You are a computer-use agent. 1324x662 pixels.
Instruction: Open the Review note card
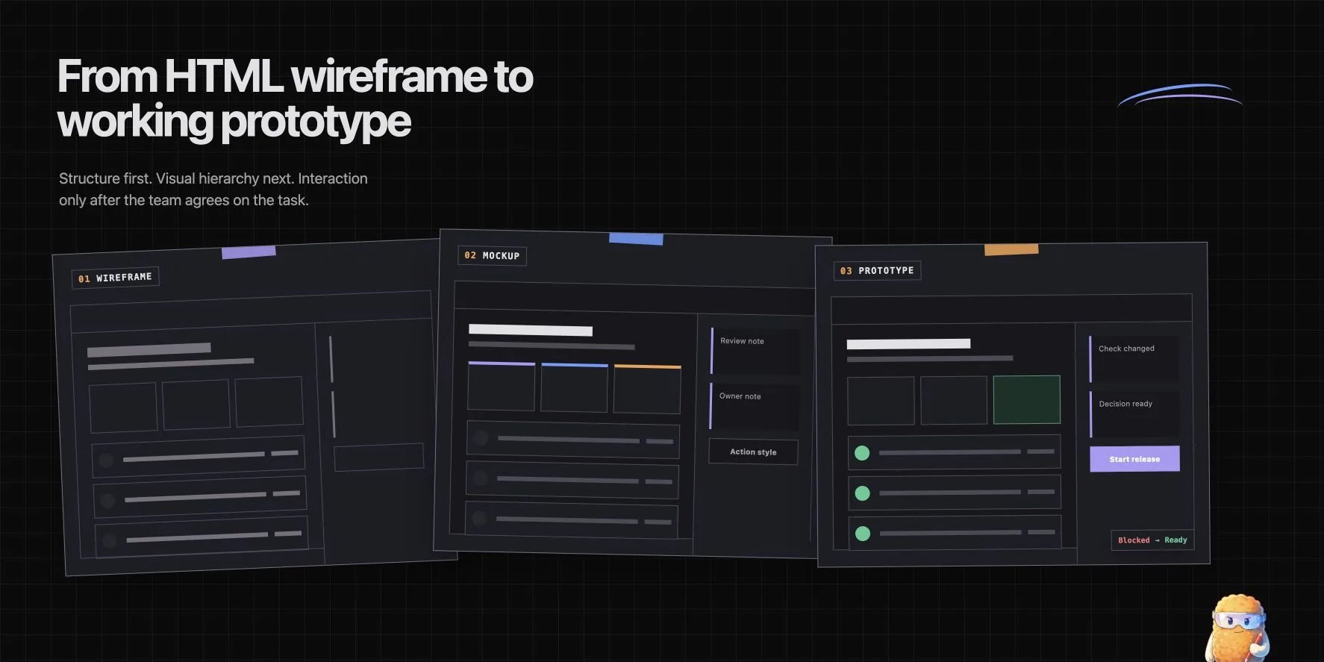click(755, 351)
